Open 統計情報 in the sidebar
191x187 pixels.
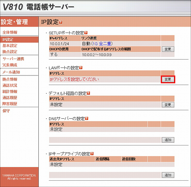pos(10,92)
